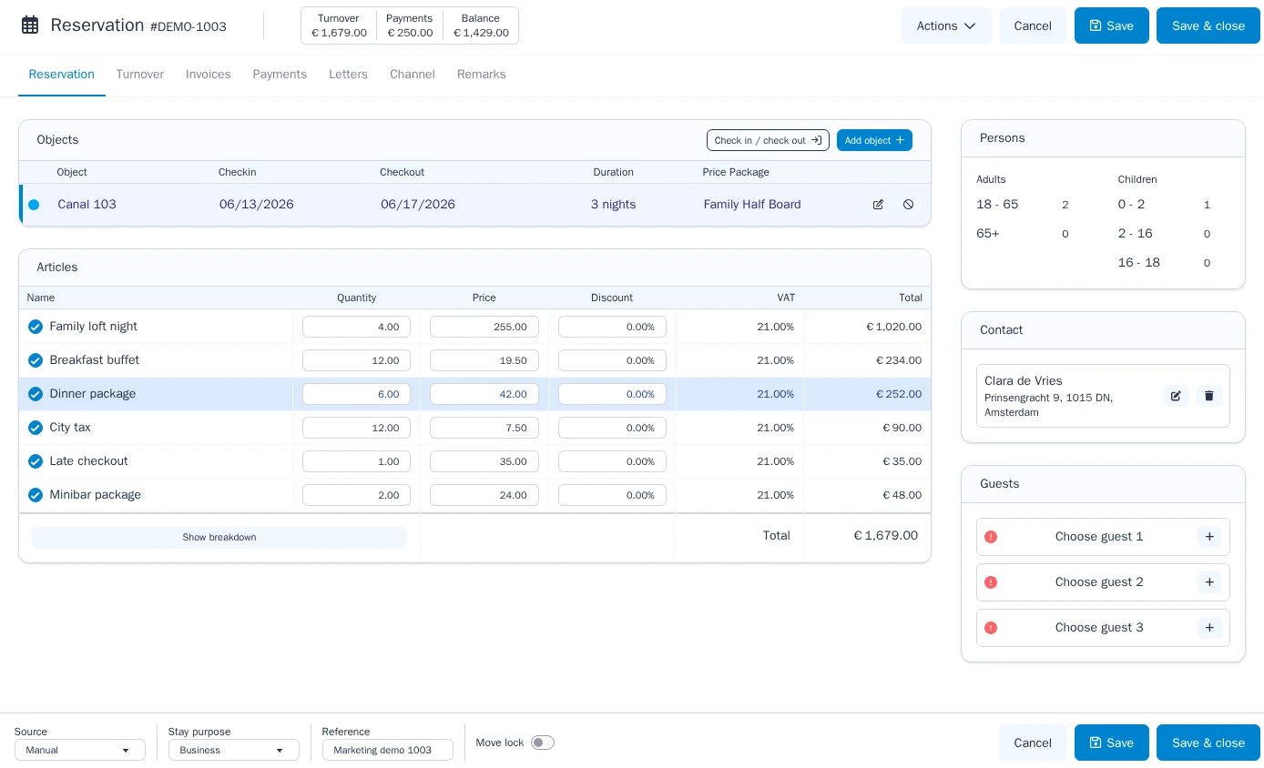The width and height of the screenshot is (1264, 768).
Task: Click Show breakdown button
Action: [219, 538]
